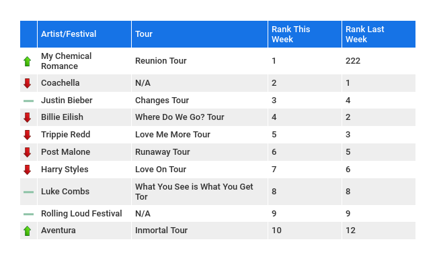This screenshot has width=437, height=260.
Task: Select the Inmortal Tour cell
Action: pyautogui.click(x=200, y=231)
